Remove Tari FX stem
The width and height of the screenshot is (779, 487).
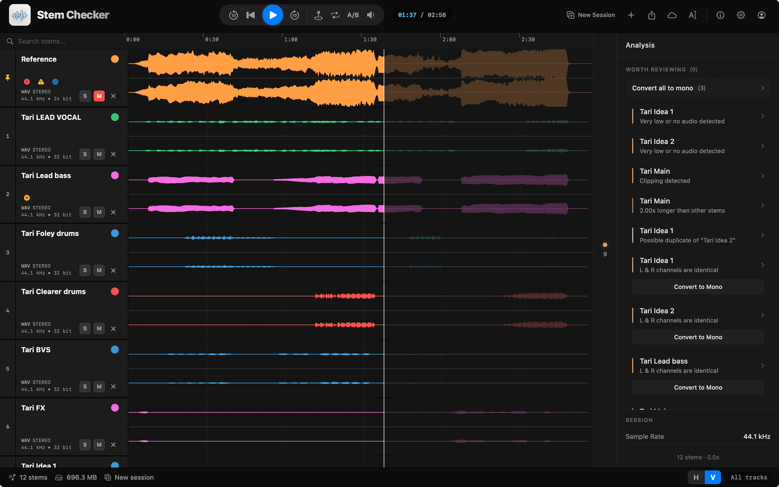pyautogui.click(x=113, y=445)
